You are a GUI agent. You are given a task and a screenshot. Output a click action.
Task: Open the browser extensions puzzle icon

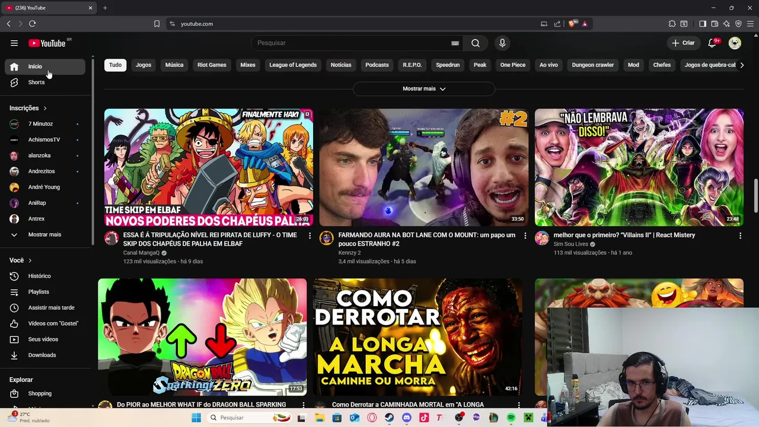point(672,24)
